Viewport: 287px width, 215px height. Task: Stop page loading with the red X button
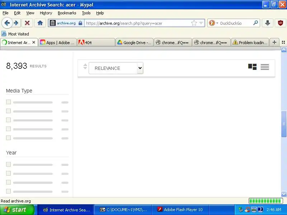(27, 23)
